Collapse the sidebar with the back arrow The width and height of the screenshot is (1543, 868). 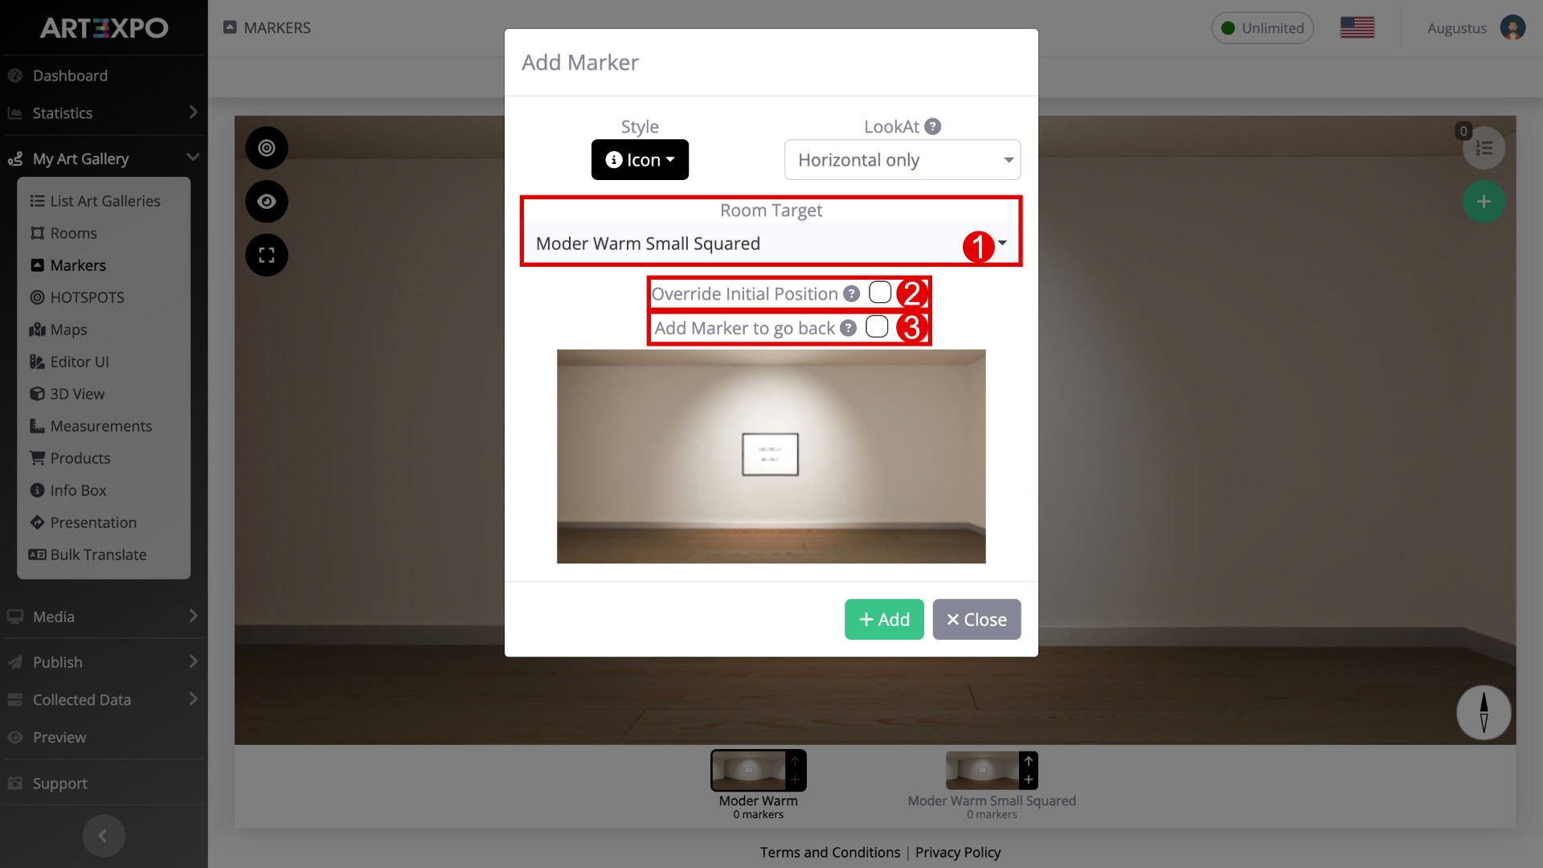point(104,836)
